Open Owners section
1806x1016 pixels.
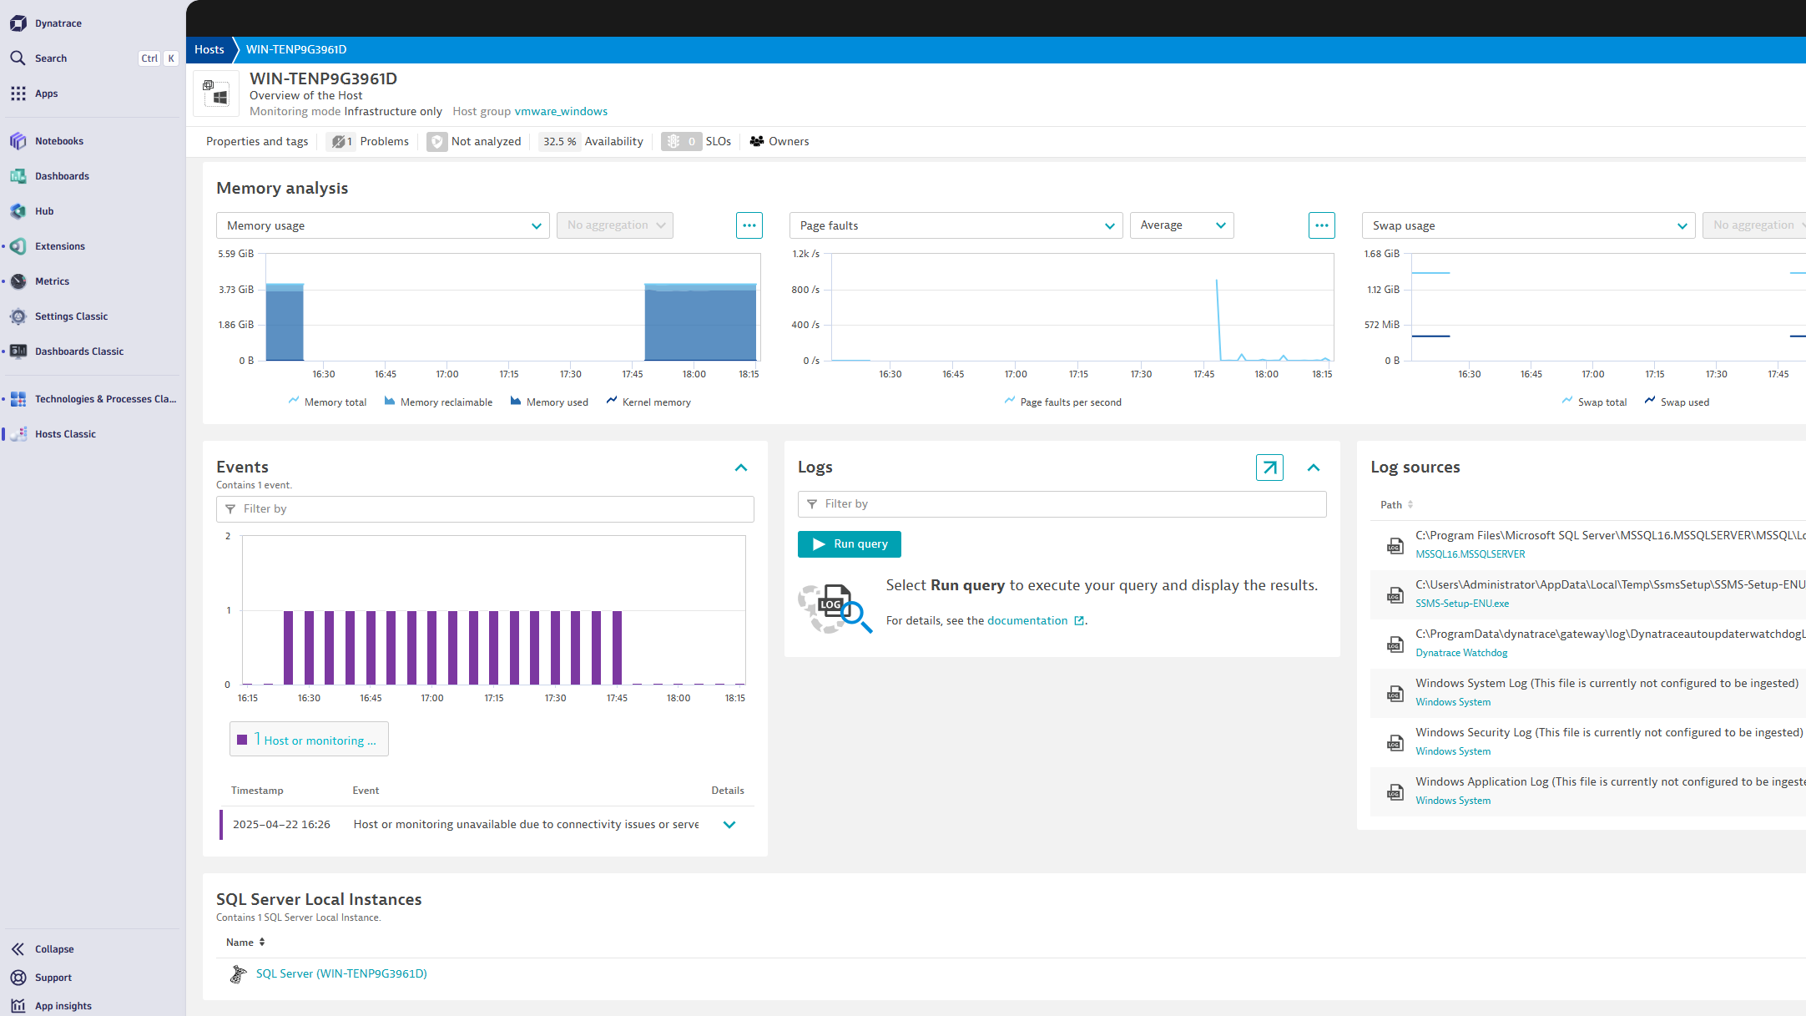point(779,141)
